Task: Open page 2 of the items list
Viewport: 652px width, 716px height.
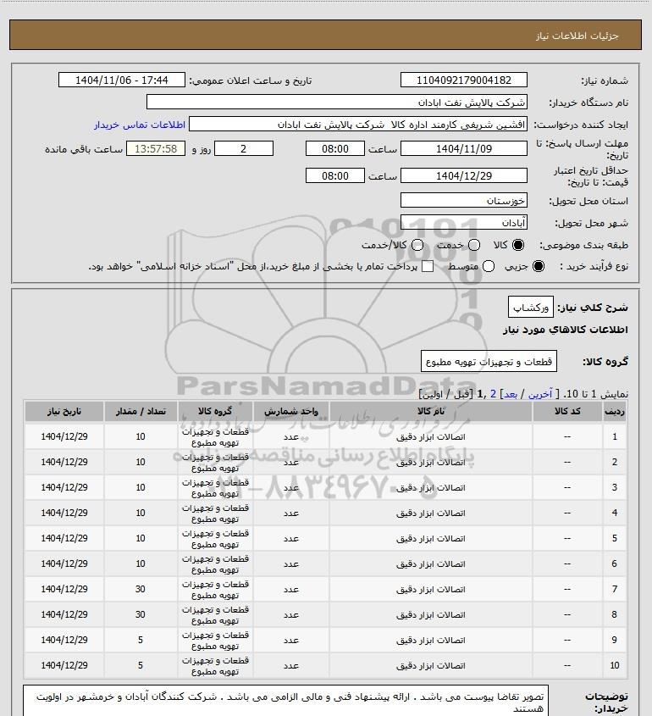Action: point(493,394)
